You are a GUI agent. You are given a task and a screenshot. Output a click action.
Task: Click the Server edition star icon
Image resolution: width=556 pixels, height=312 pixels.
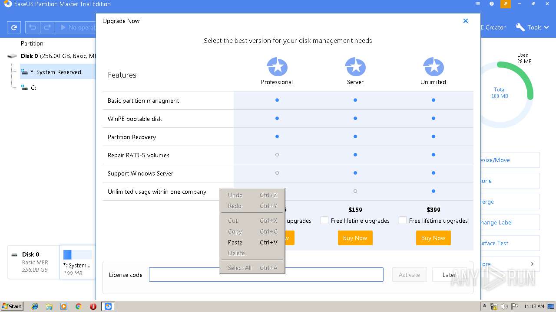(355, 67)
